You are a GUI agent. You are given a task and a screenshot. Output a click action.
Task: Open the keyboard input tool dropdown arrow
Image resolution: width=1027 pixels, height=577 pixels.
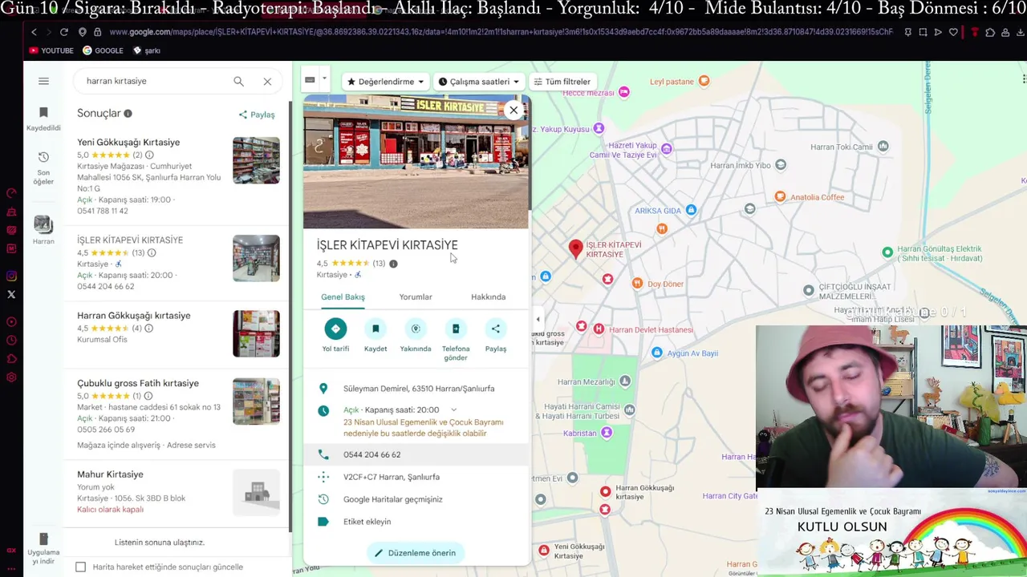click(324, 79)
